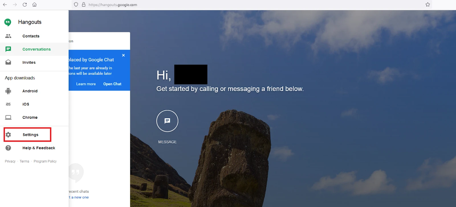Dismiss the Google Chat banner

pos(123,55)
